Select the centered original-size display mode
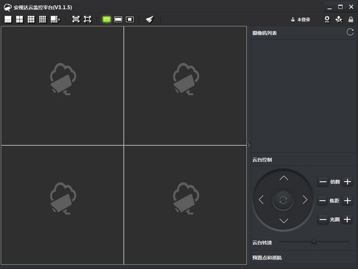The width and height of the screenshot is (358, 269). [129, 20]
